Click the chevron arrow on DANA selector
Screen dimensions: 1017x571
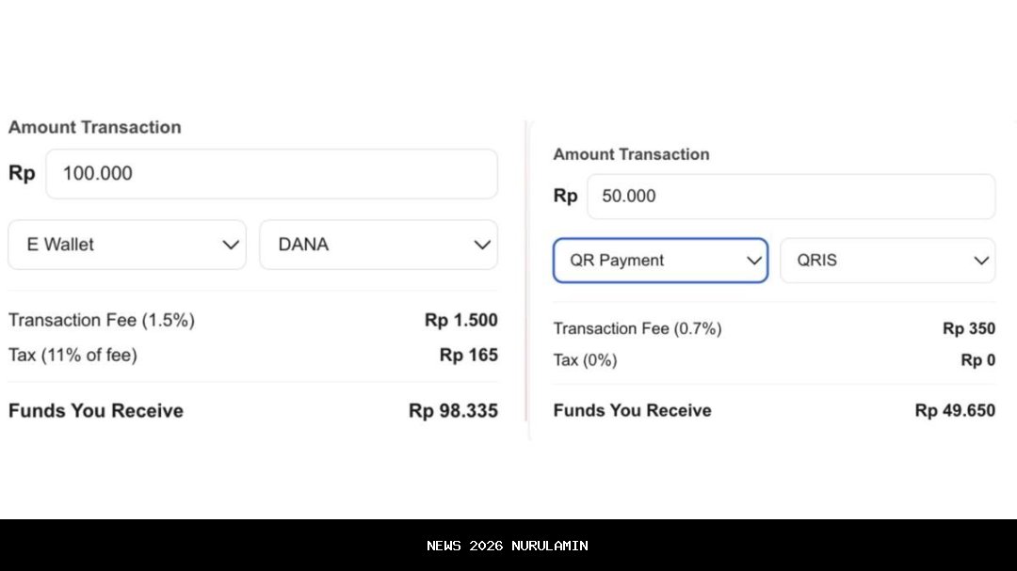(482, 245)
